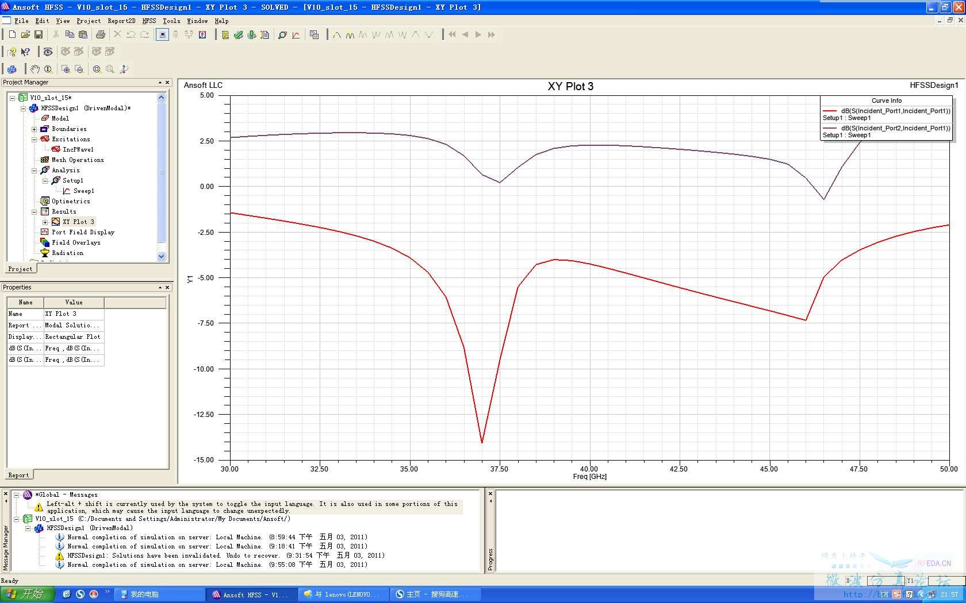
Task: Open the Tools menu
Action: tap(171, 21)
